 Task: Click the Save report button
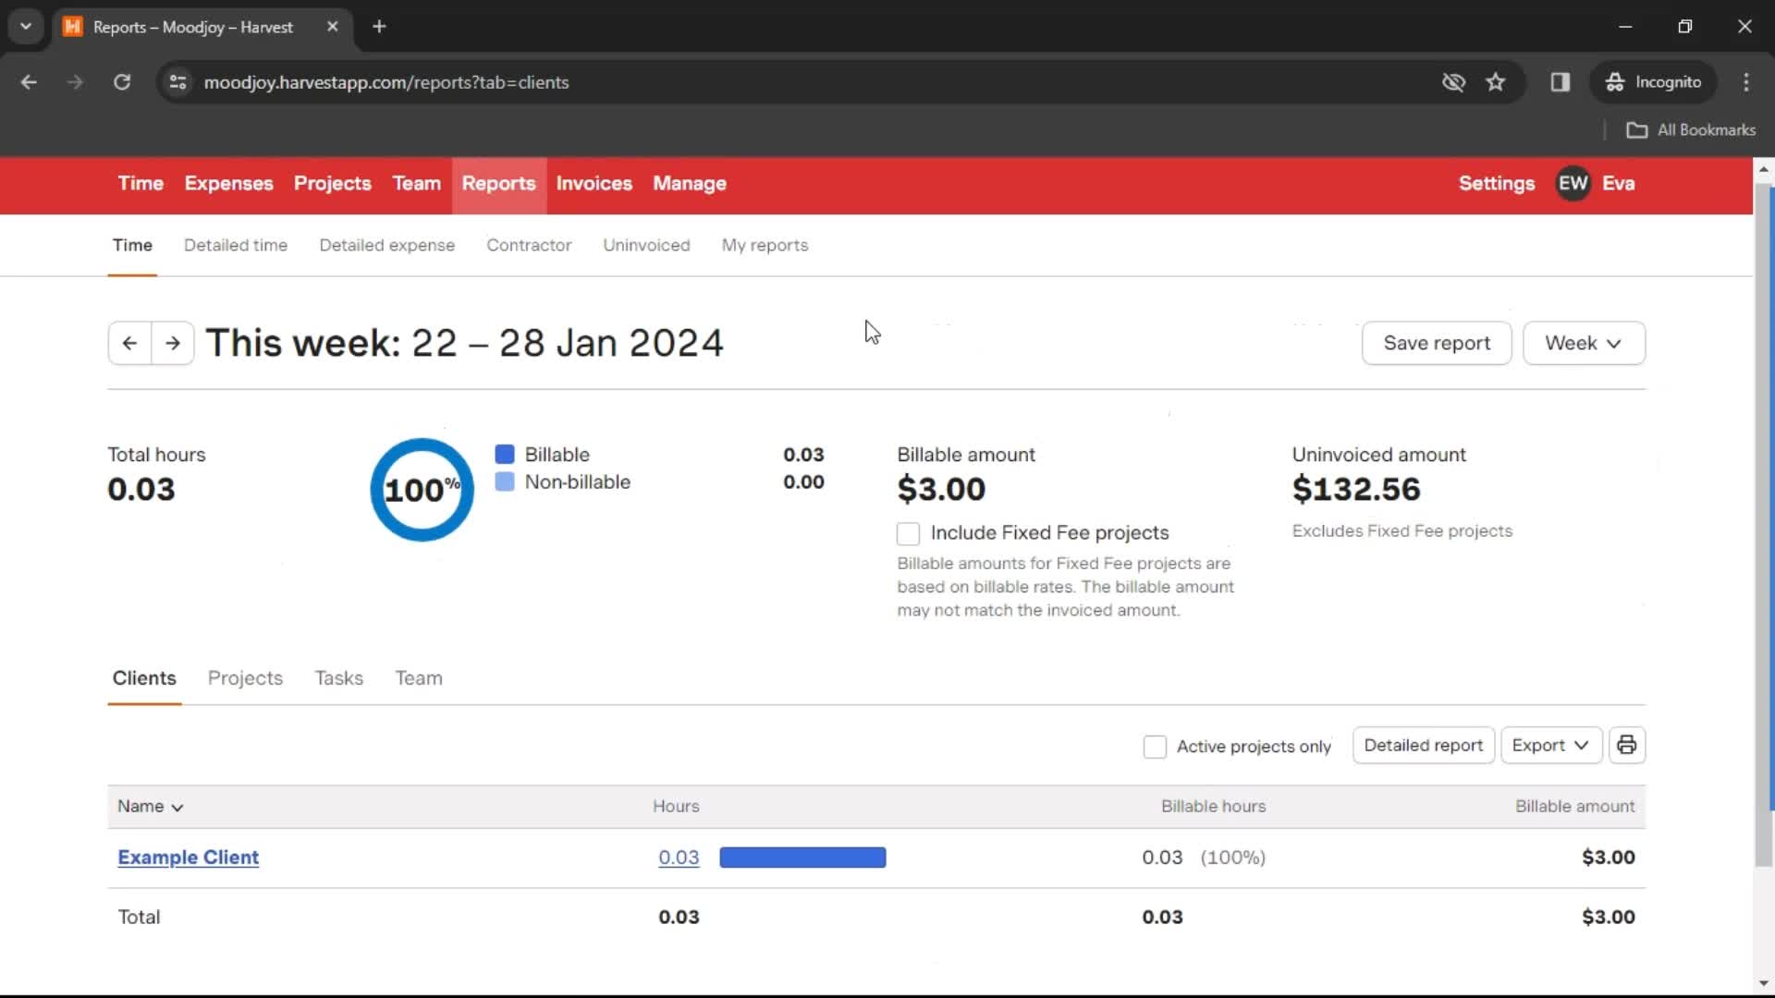[x=1438, y=343]
